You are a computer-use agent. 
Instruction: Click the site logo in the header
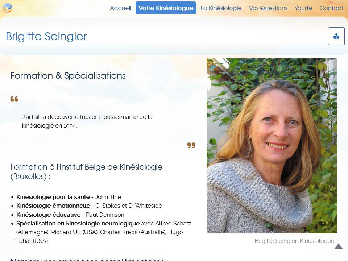click(7, 8)
